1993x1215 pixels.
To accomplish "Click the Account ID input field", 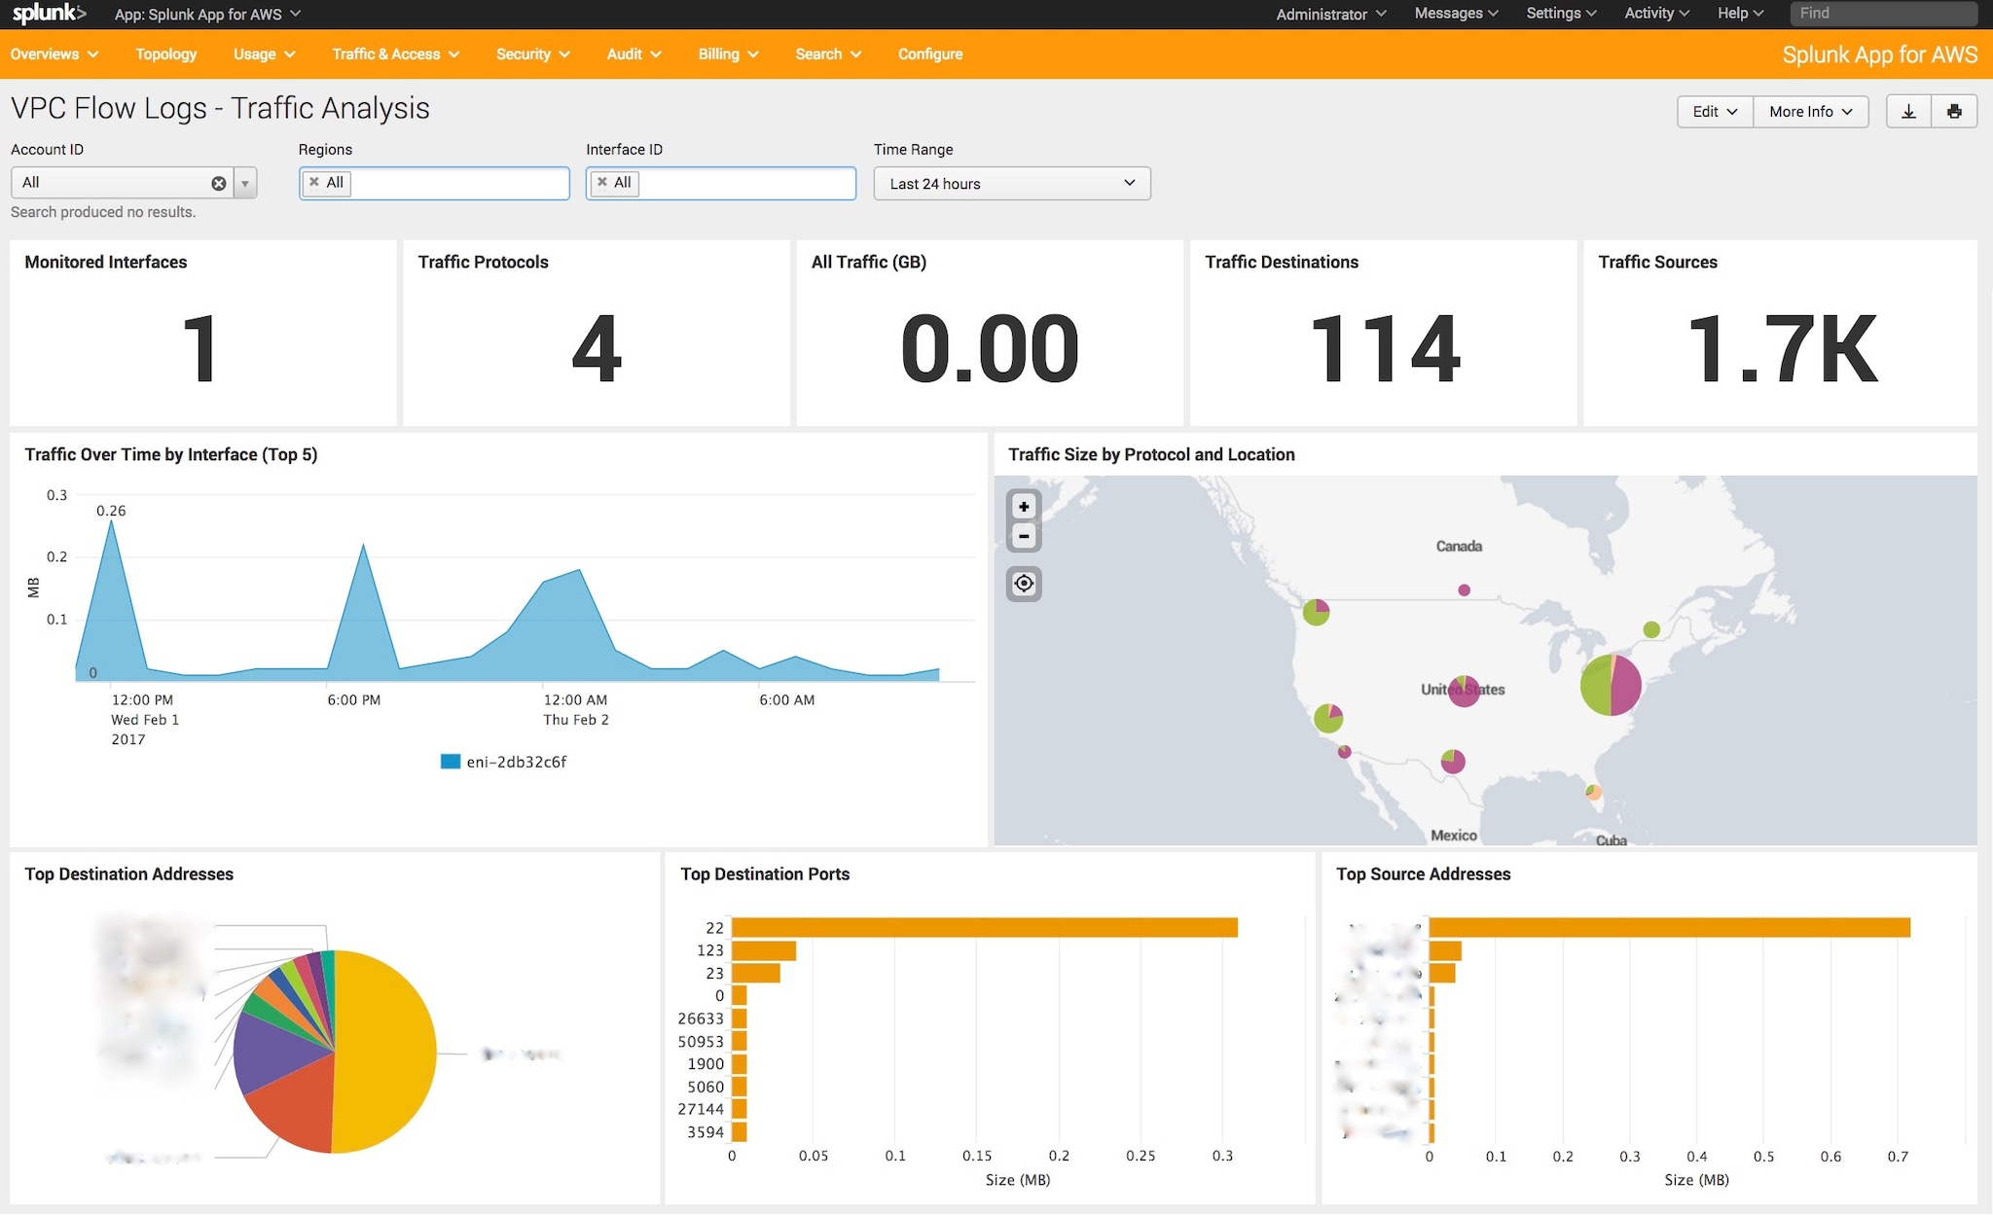I will pyautogui.click(x=120, y=182).
